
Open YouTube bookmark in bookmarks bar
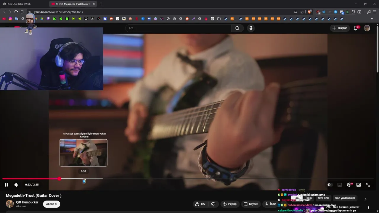pos(4,19)
